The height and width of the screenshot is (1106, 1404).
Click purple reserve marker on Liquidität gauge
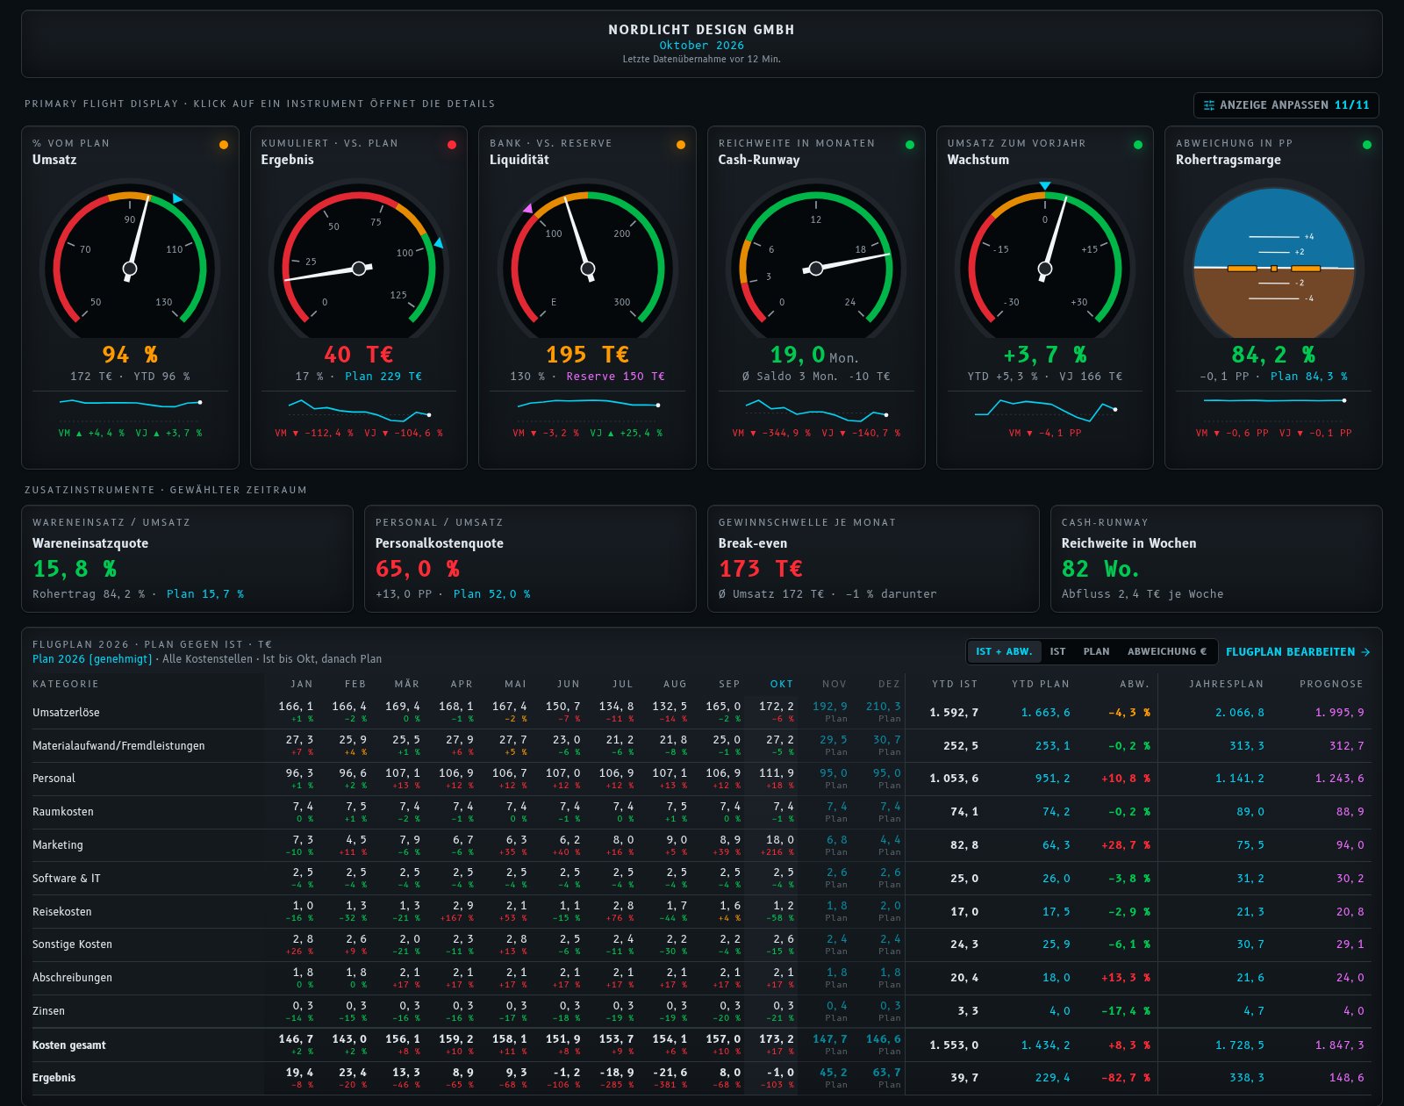[x=527, y=209]
